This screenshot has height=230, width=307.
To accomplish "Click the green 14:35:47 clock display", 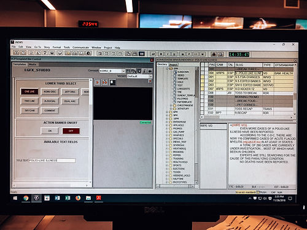I will (x=239, y=55).
